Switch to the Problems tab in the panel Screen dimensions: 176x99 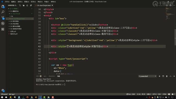click(x=39, y=76)
